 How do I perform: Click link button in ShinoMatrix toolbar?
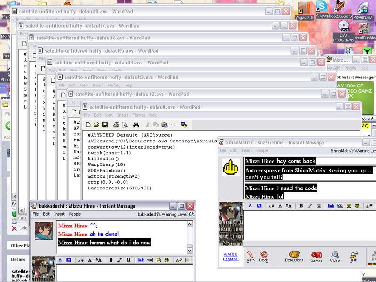point(331,206)
